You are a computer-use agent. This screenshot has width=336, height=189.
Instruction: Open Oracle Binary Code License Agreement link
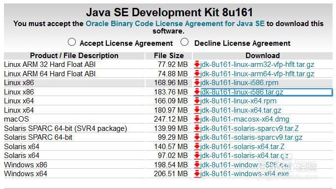pyautogui.click(x=175, y=24)
